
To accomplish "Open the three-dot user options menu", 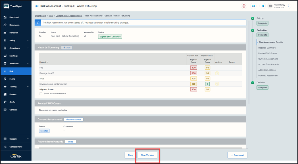I will point(289,6).
